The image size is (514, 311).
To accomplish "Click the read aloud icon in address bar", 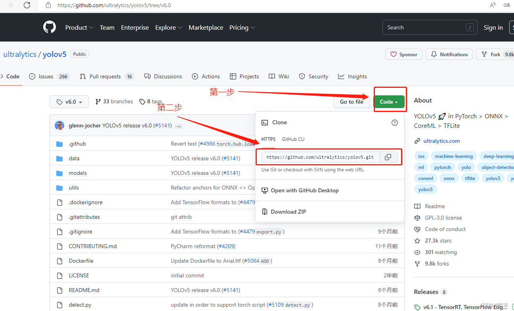I will (x=493, y=5).
